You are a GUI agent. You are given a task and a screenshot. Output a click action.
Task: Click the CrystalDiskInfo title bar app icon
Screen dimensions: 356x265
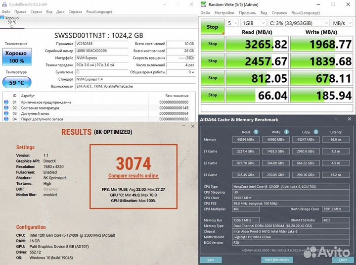point(4,4)
